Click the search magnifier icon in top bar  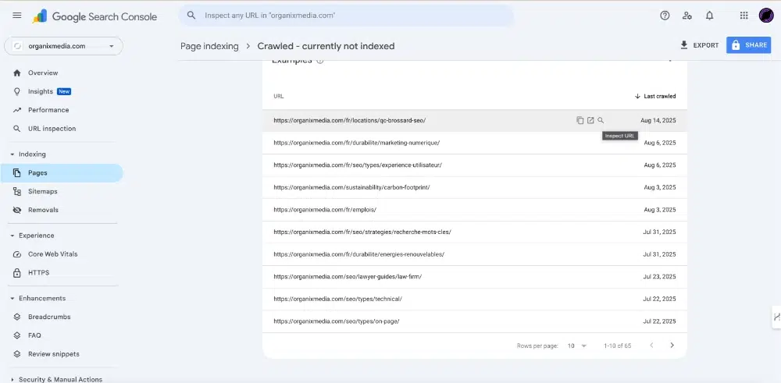click(191, 16)
